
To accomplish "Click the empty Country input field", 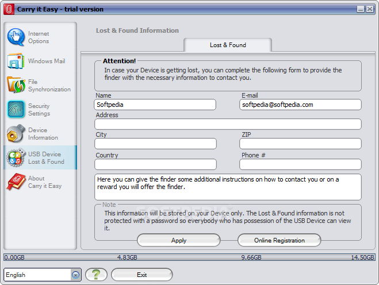I will click(x=155, y=164).
